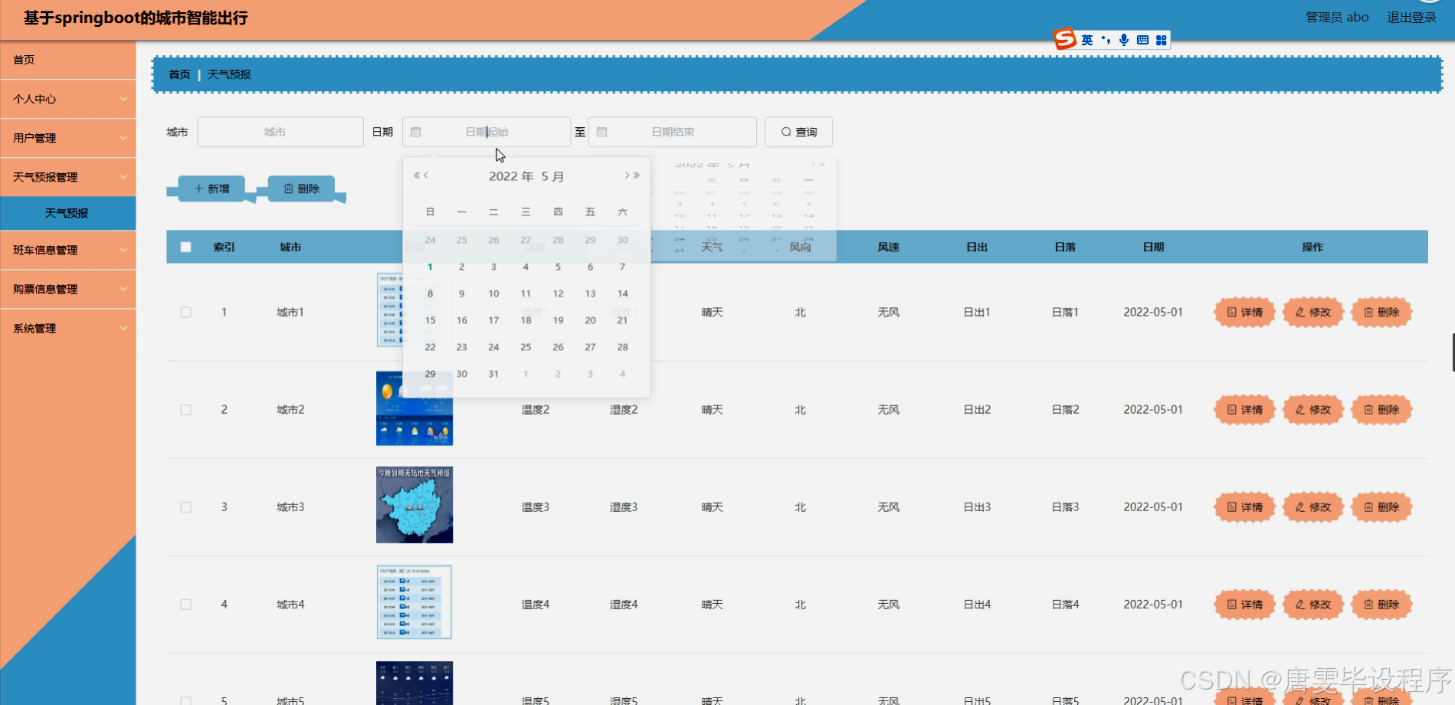
Task: Toggle Sogou English/Chinese mode indicator
Action: coord(1087,40)
